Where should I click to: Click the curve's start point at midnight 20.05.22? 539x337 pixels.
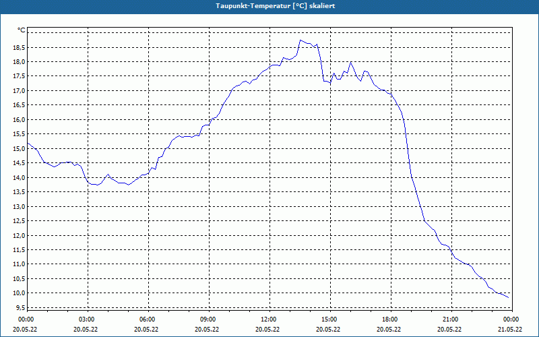pyautogui.click(x=28, y=143)
